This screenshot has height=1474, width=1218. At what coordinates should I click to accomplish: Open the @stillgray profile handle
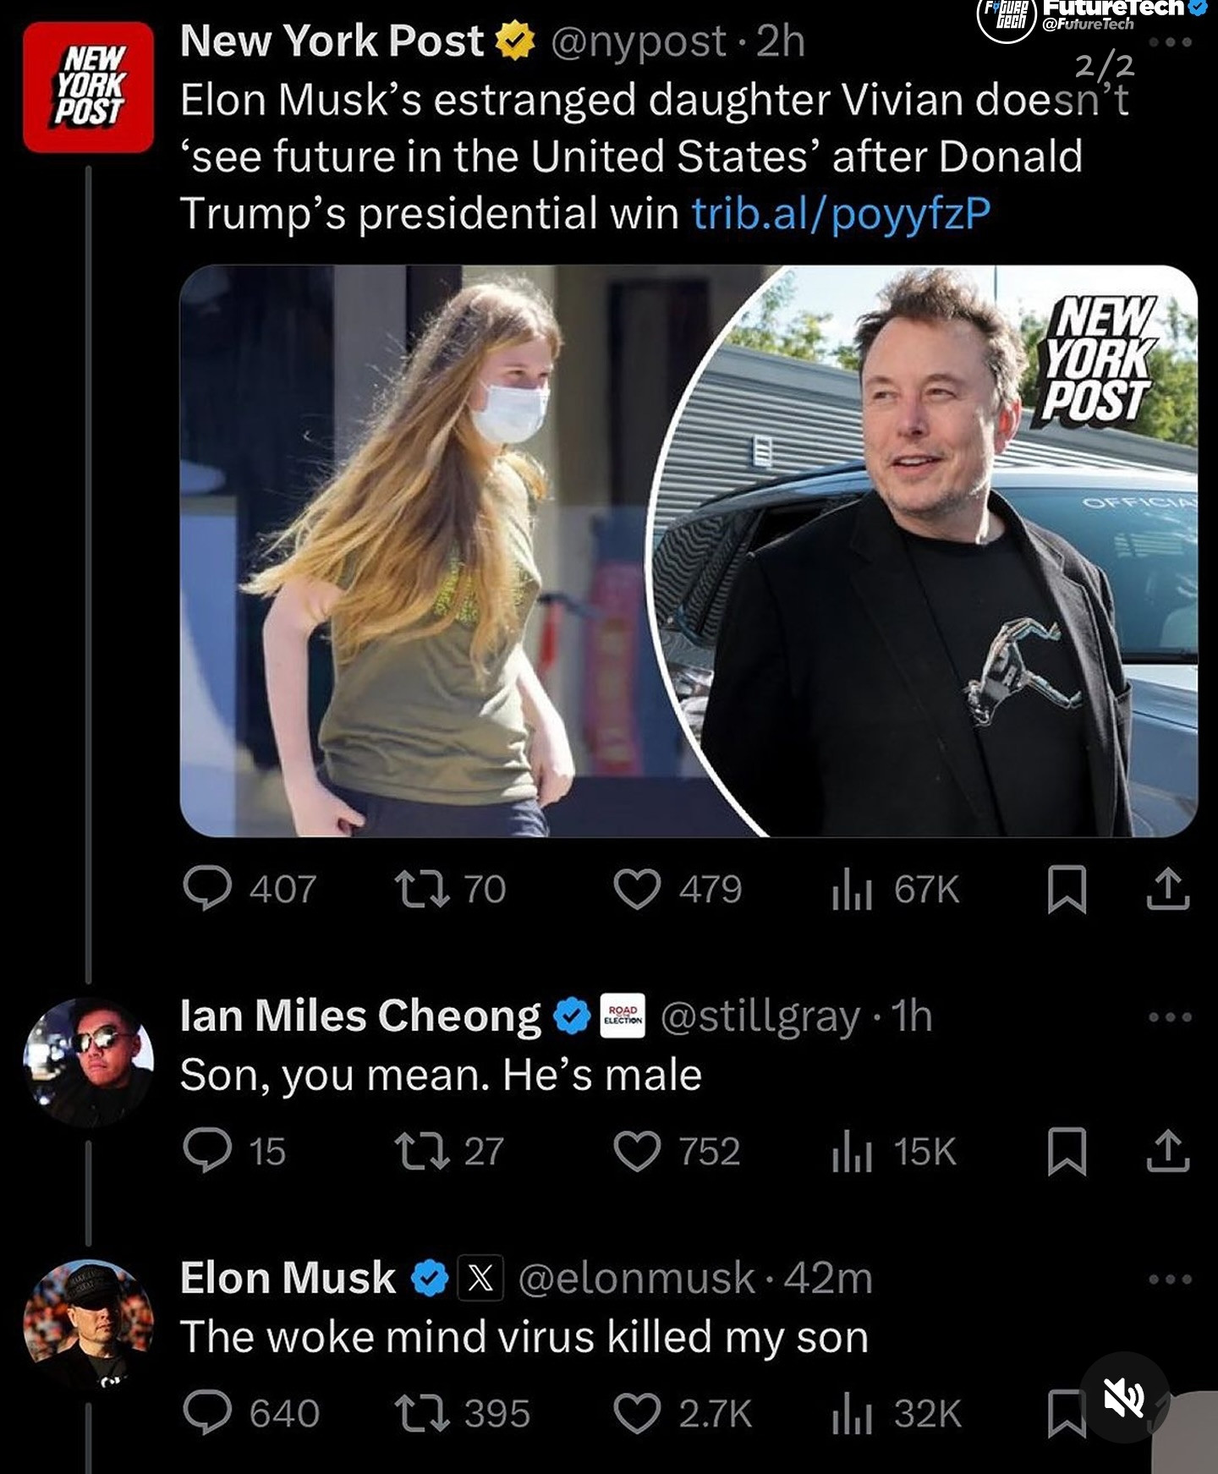(760, 1016)
